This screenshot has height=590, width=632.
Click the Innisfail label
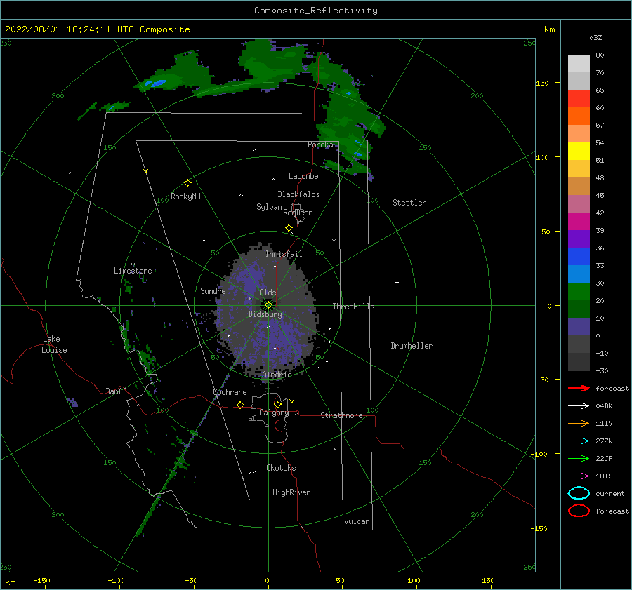tap(284, 254)
